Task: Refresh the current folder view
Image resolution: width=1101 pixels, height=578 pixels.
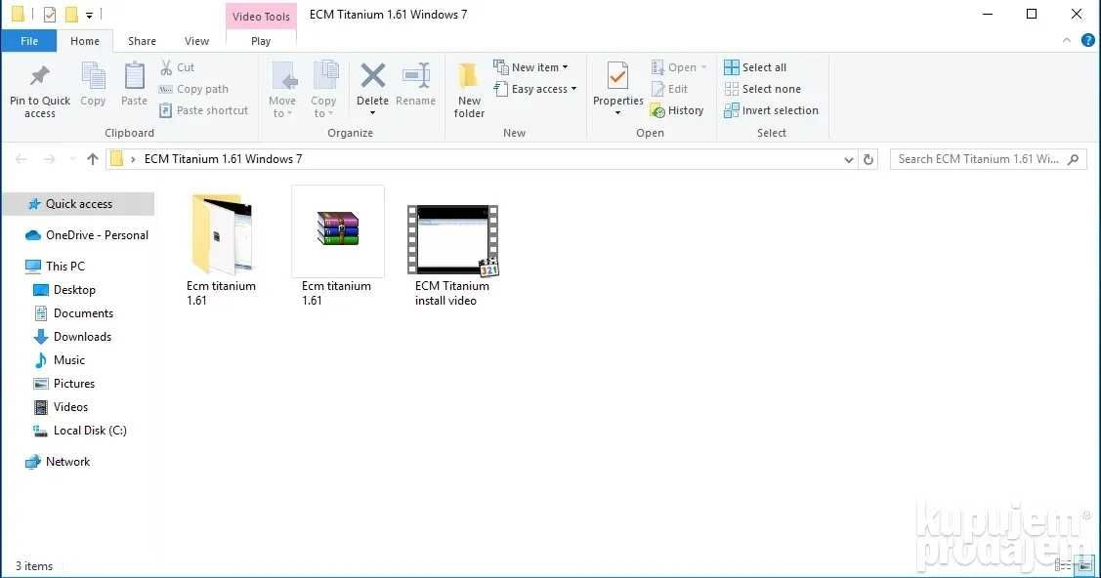Action: 868,159
